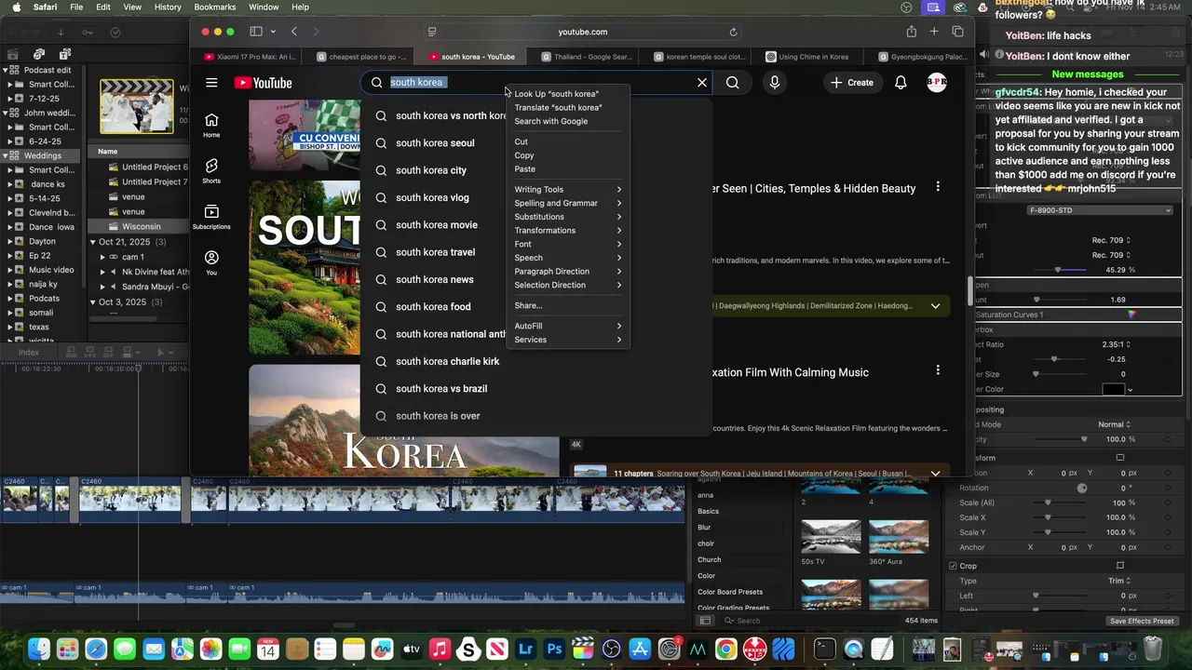This screenshot has height=670, width=1192.
Task: Collapse the Weddings library
Action: (6, 155)
